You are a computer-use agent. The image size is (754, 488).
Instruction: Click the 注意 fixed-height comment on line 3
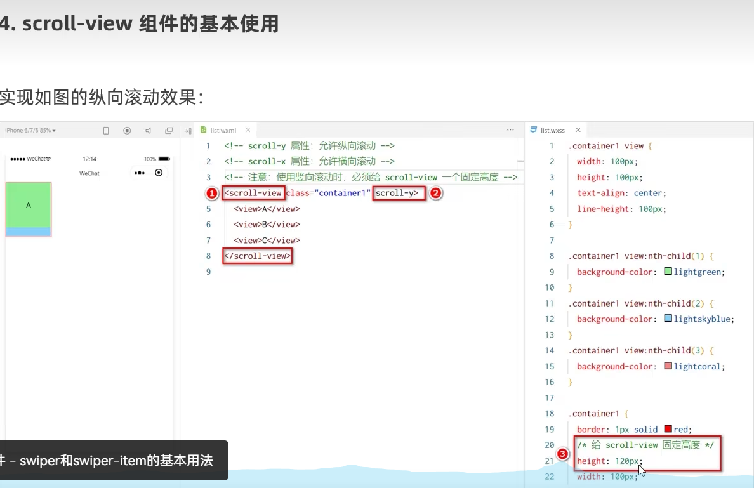tap(371, 177)
